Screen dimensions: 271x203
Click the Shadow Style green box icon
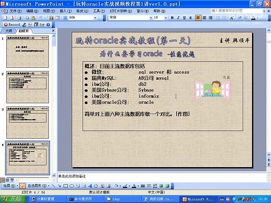point(161,186)
